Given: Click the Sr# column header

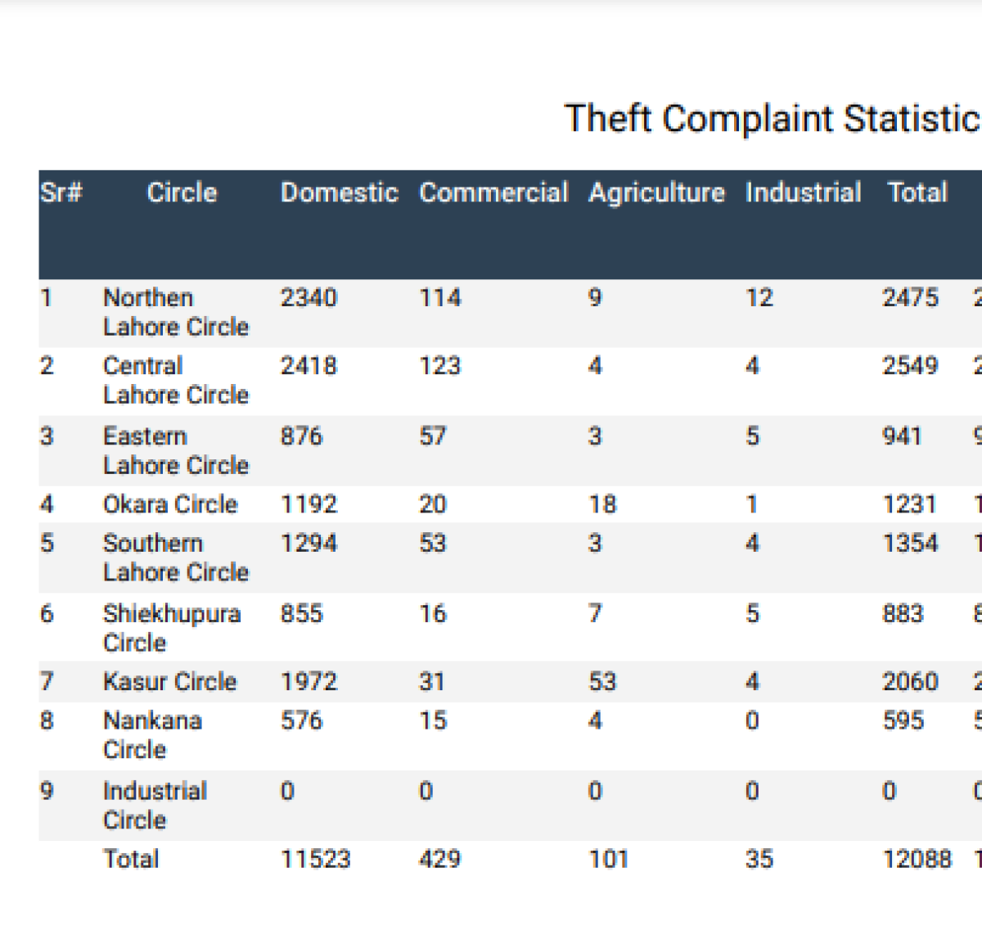Looking at the screenshot, I should click(x=61, y=192).
